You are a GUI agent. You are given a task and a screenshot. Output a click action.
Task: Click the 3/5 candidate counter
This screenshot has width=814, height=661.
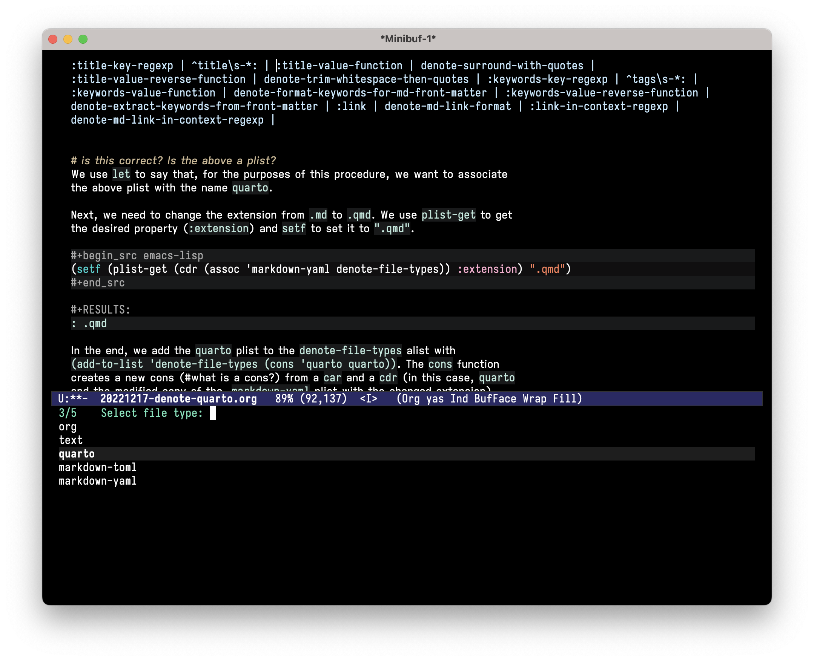pos(68,413)
